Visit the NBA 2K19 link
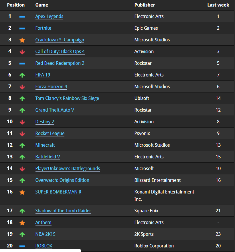This screenshot has width=235, height=252. 45,234
